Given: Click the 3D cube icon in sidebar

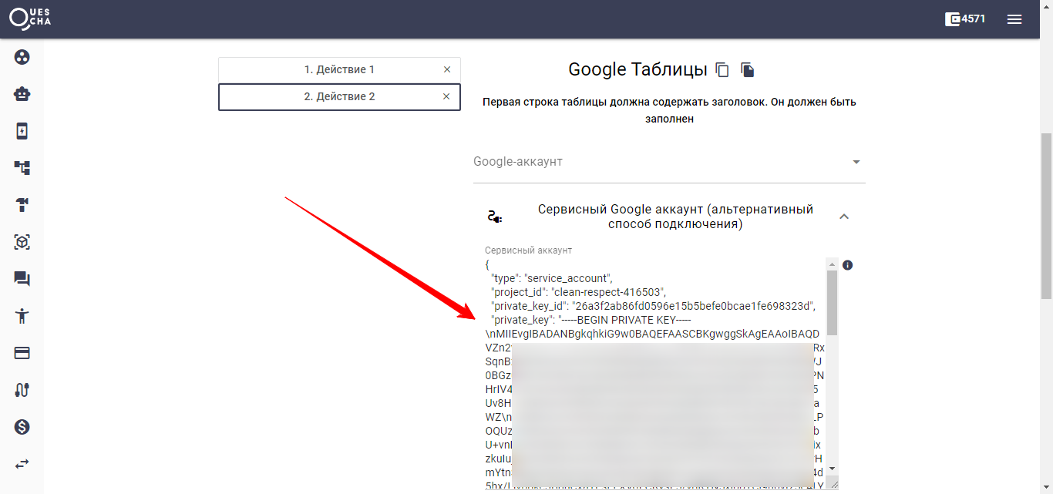Looking at the screenshot, I should click(x=22, y=242).
